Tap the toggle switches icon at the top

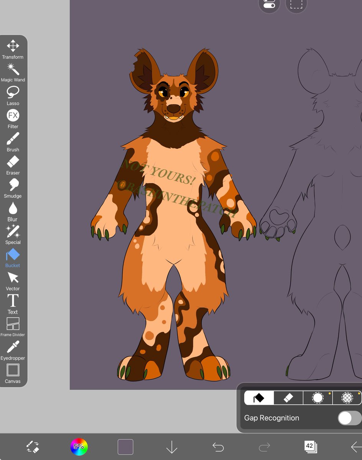269,5
